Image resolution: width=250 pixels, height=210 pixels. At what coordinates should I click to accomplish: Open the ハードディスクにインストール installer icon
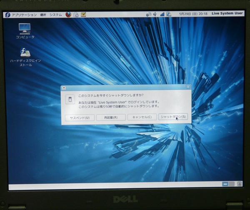click(25, 53)
